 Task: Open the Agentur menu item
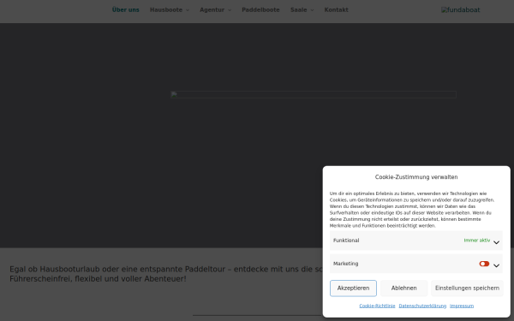(212, 9)
